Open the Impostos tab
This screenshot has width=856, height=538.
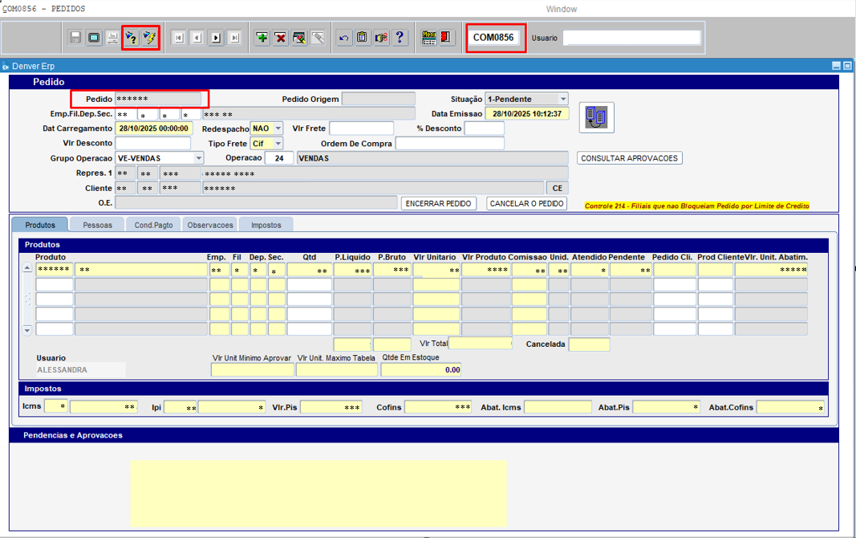[x=266, y=226]
